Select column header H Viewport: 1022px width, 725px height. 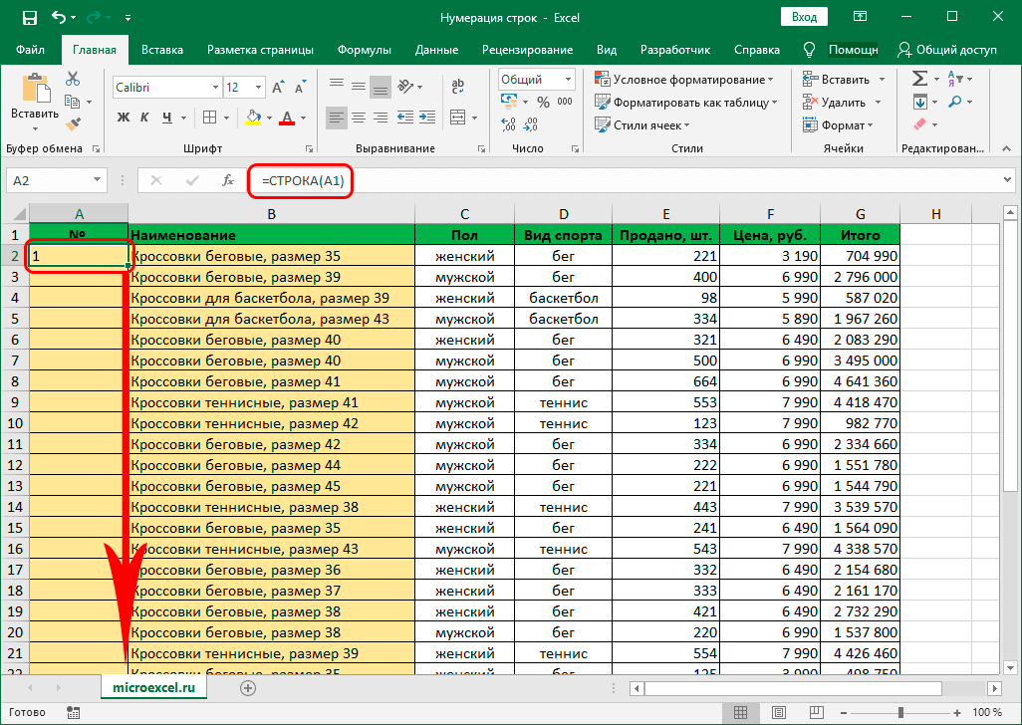(x=936, y=214)
